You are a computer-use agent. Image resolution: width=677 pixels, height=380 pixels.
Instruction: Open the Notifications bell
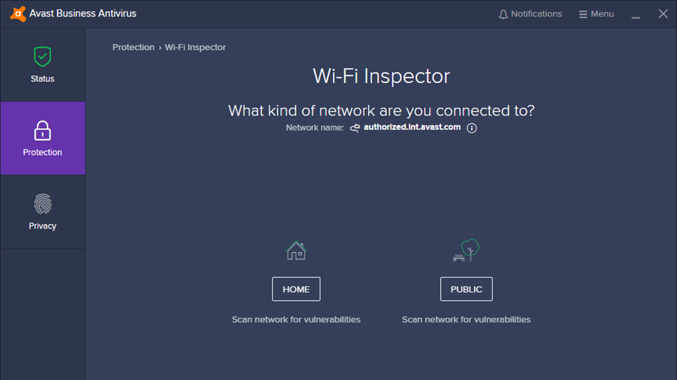503,14
